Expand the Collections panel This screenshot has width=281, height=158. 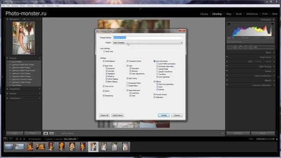(7, 98)
